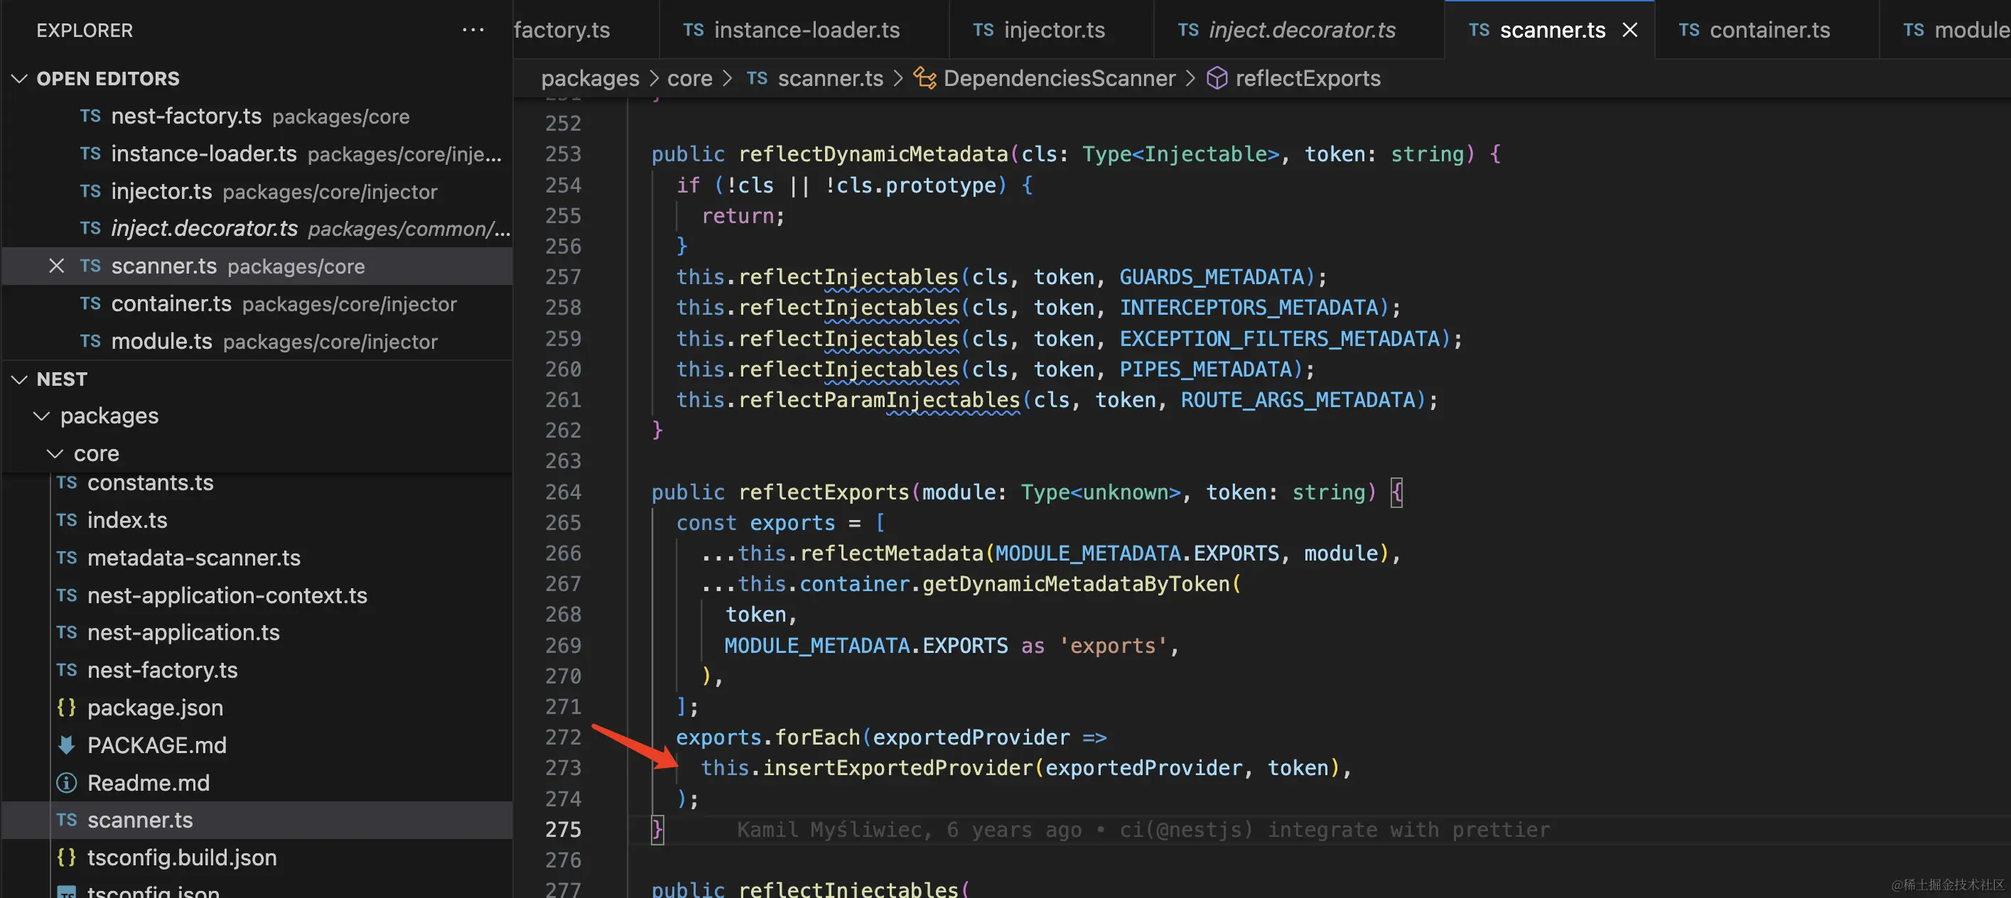Click GUARDS_METADATA constant on line 257
The image size is (2011, 898).
(x=1212, y=277)
